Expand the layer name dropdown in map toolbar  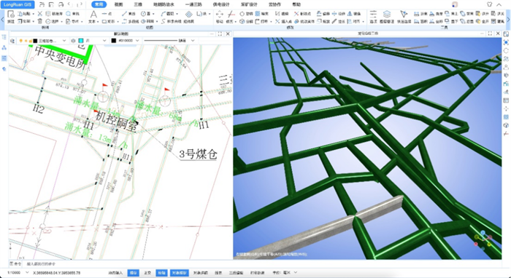64,41
